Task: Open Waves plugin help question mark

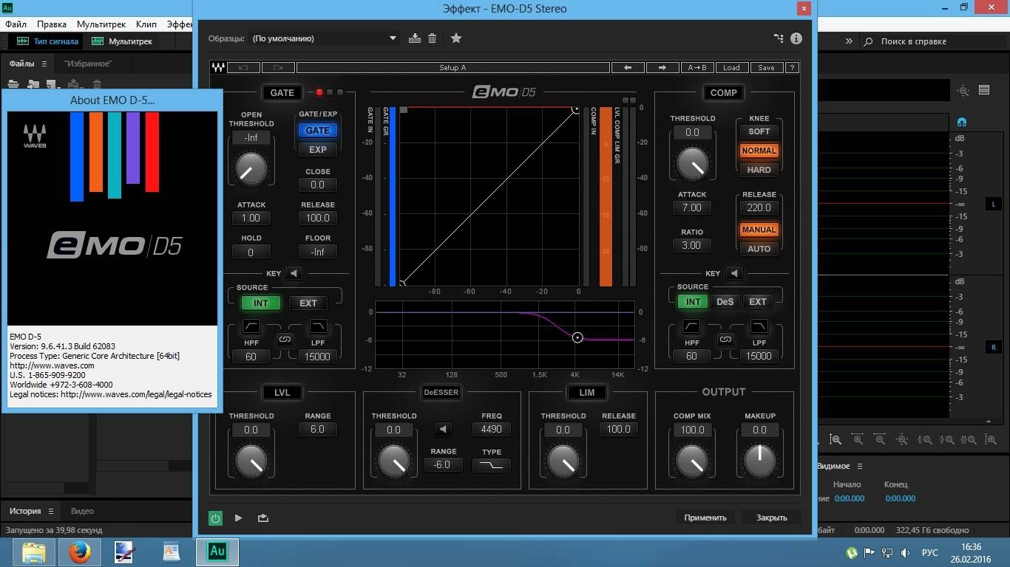Action: pos(792,67)
